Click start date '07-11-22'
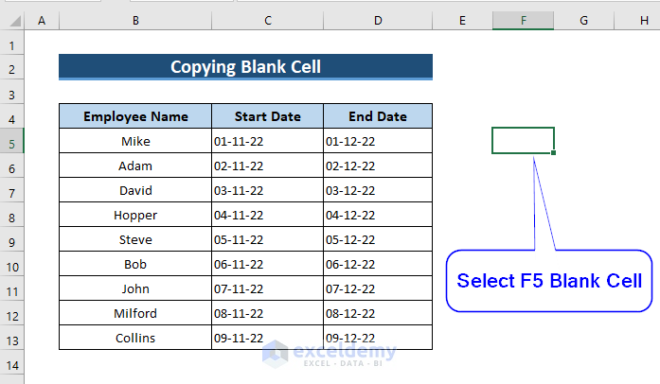This screenshot has height=384, width=660. [x=267, y=288]
